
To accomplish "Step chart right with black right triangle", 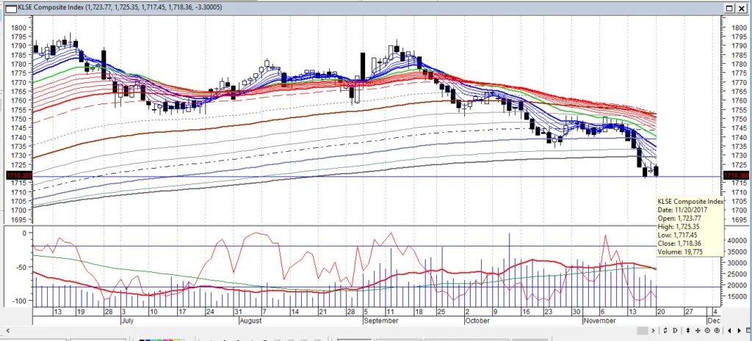I will coord(739,331).
